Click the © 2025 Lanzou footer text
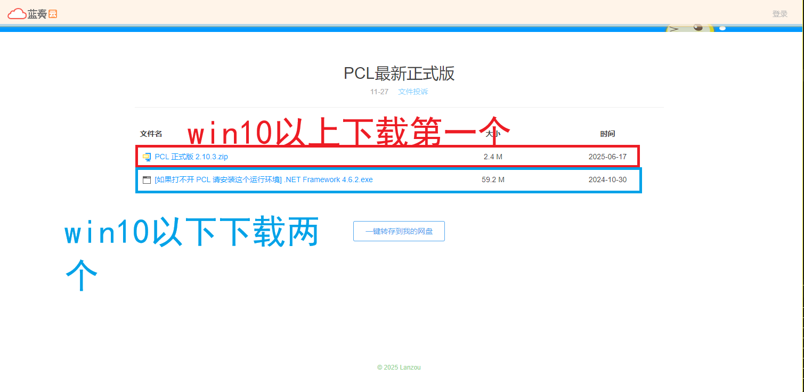Screen dimensions: 804x392 click(x=400, y=367)
